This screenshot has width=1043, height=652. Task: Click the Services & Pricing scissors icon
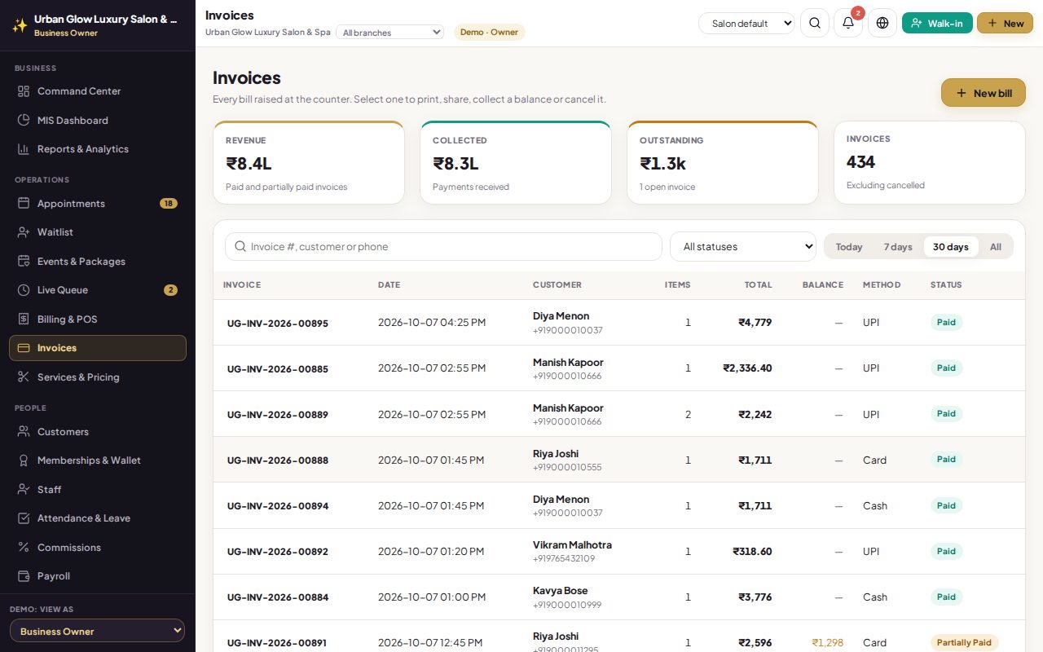(24, 377)
